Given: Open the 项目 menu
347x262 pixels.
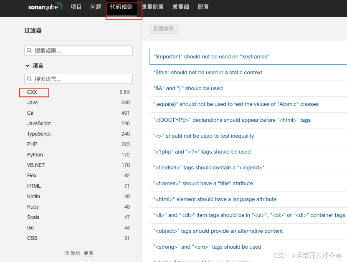Looking at the screenshot, I should tap(76, 7).
